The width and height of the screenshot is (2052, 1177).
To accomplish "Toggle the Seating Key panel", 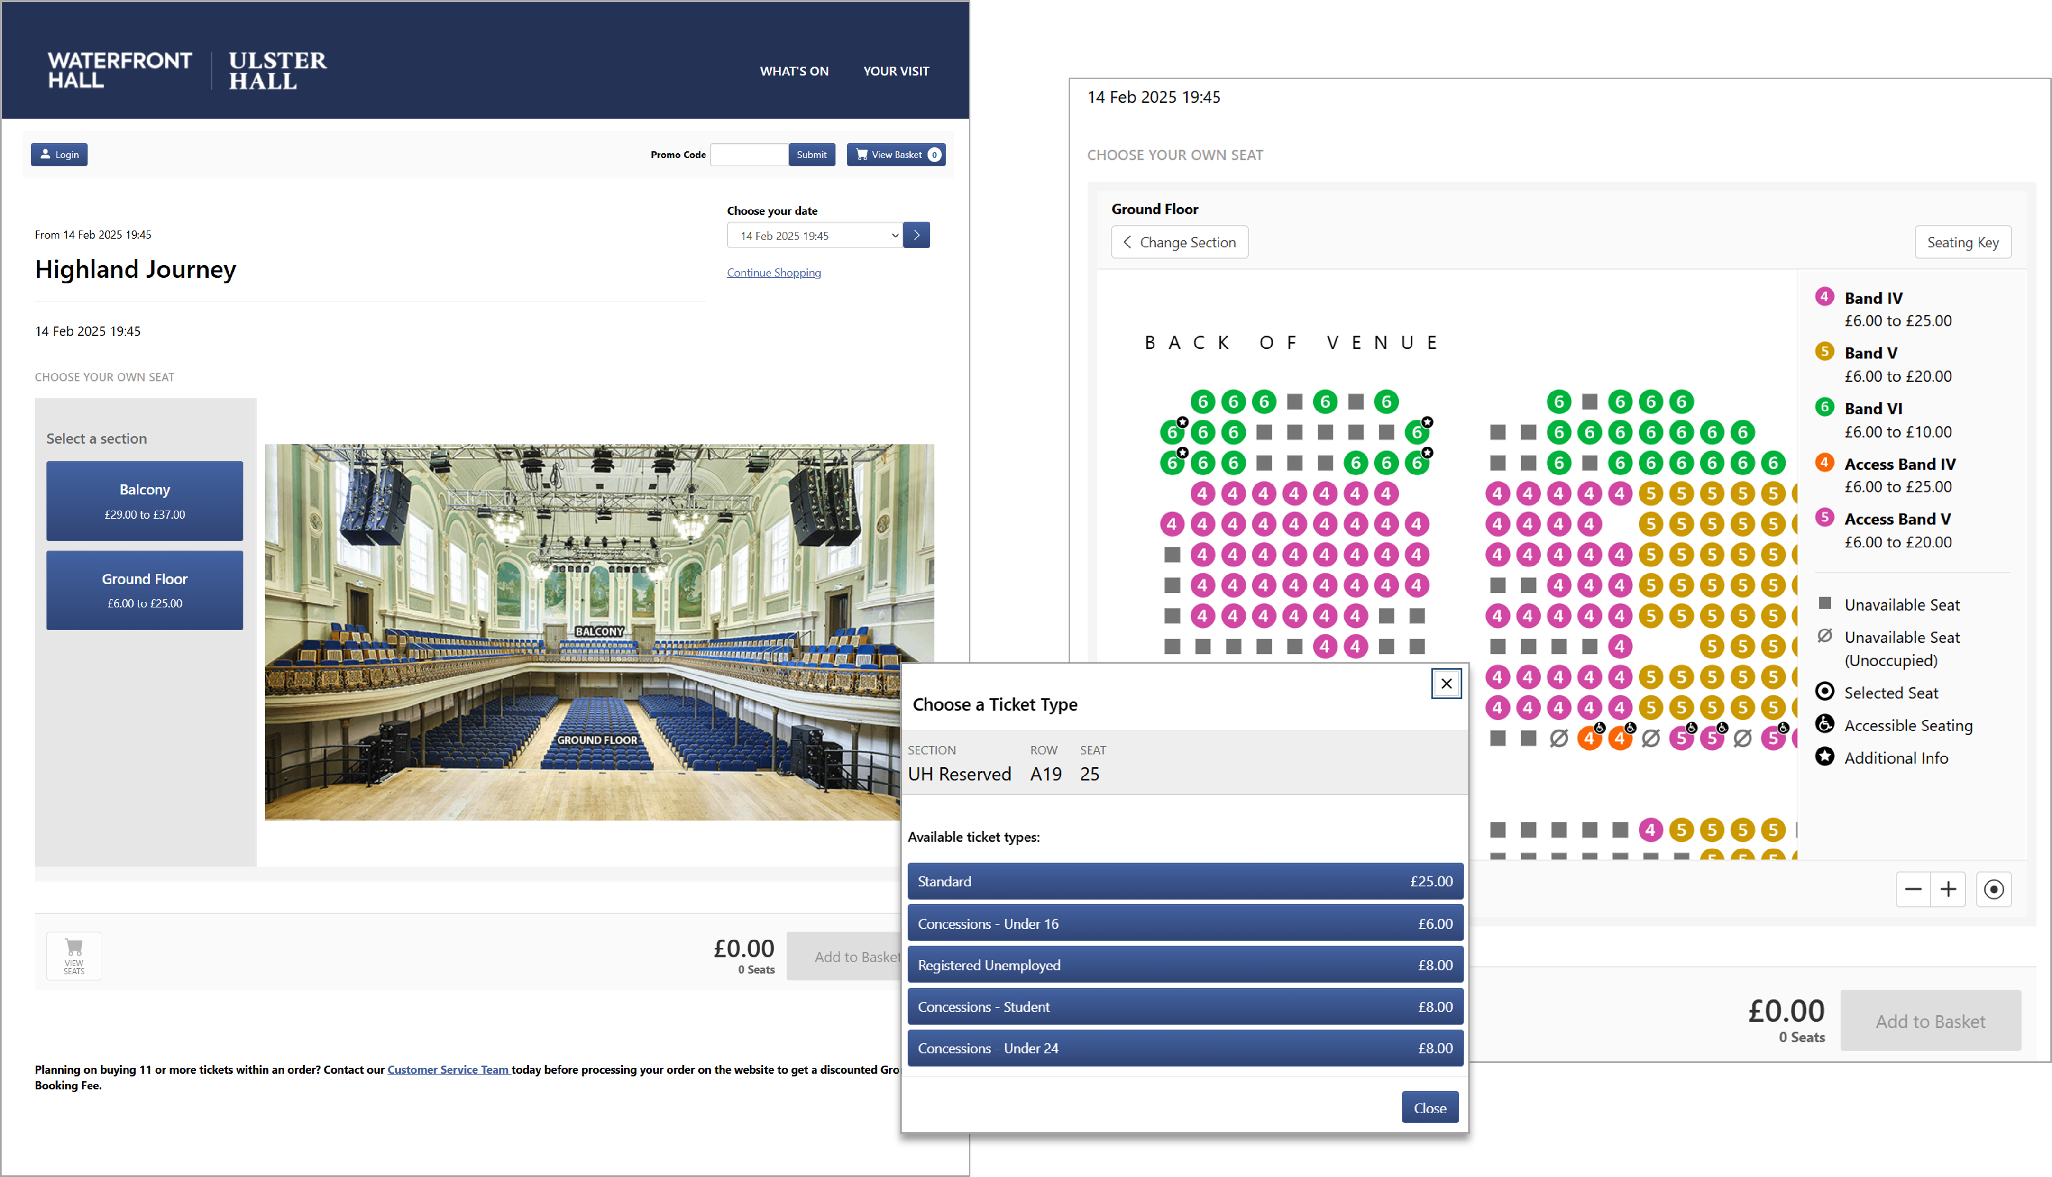I will click(1962, 243).
